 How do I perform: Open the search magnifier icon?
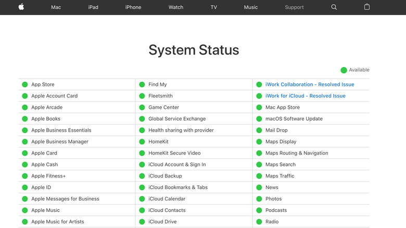pyautogui.click(x=334, y=7)
